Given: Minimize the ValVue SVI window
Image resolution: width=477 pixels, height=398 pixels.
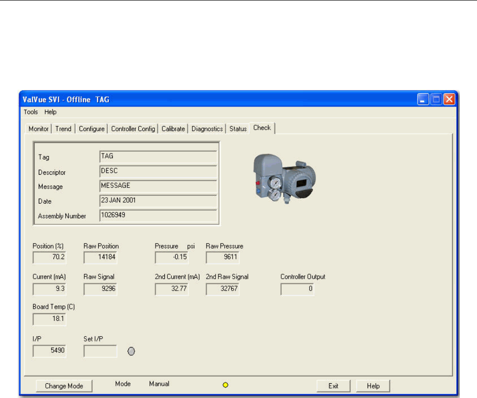Looking at the screenshot, I should [424, 99].
